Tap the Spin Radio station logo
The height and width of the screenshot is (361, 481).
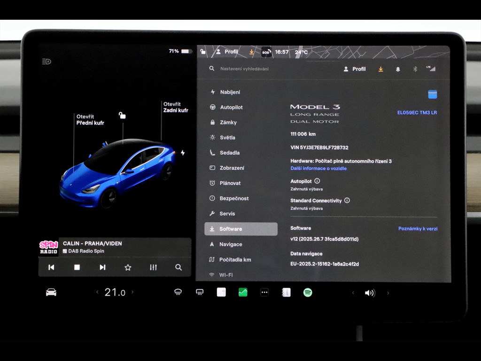tap(48, 247)
